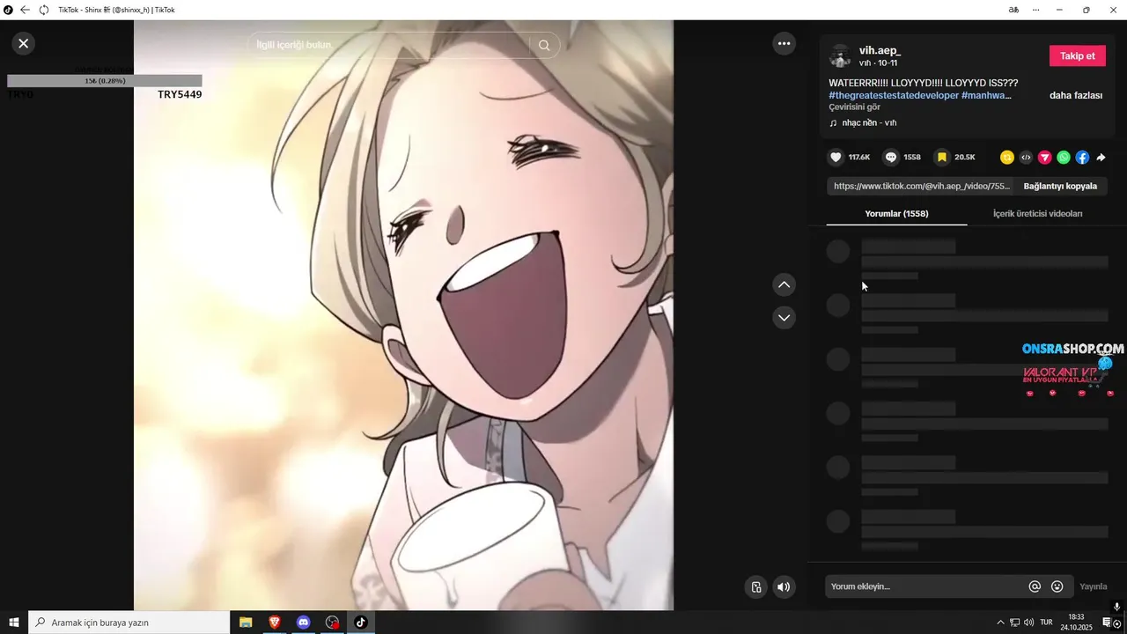The image size is (1127, 634).
Task: Click the comment bubble icon
Action: coord(891,157)
